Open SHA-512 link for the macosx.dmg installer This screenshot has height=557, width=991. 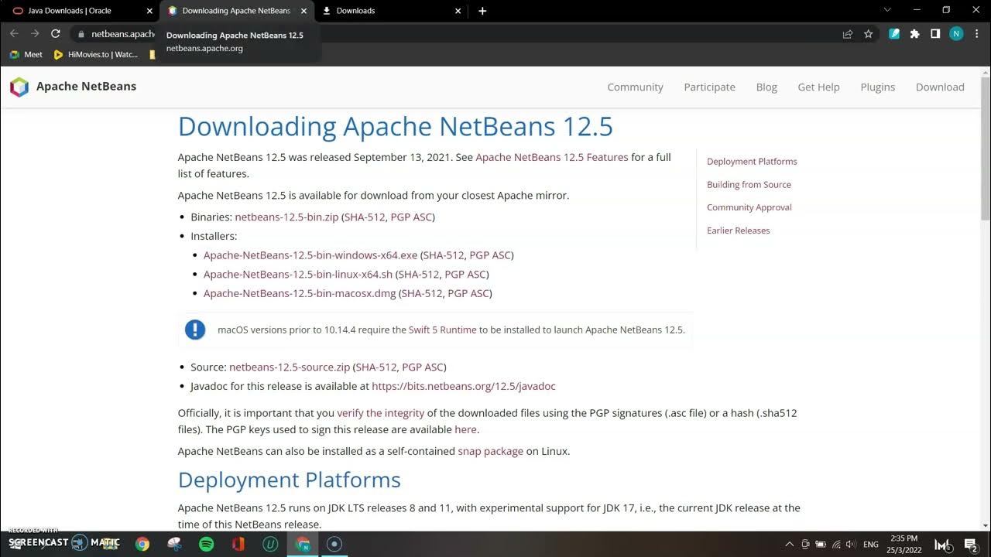click(422, 293)
